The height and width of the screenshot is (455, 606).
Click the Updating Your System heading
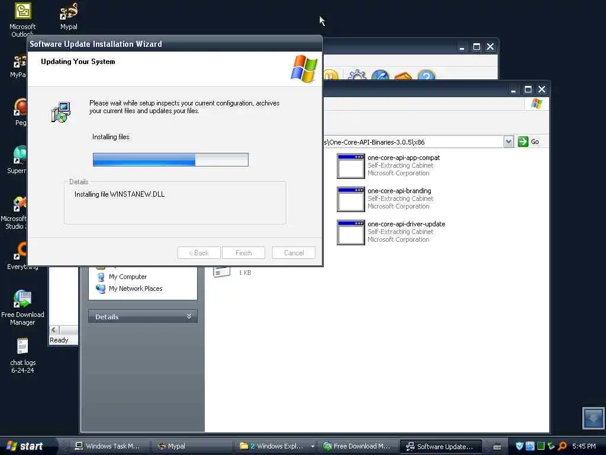coord(78,62)
